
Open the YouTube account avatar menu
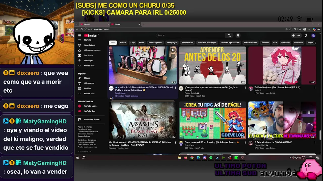[313, 35]
